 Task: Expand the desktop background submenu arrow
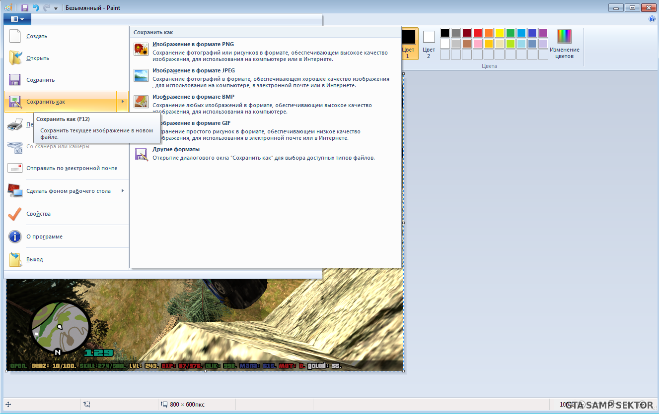123,191
